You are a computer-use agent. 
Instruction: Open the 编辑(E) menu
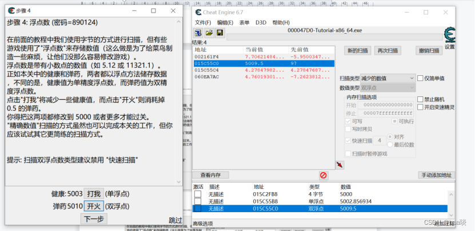tap(225, 23)
